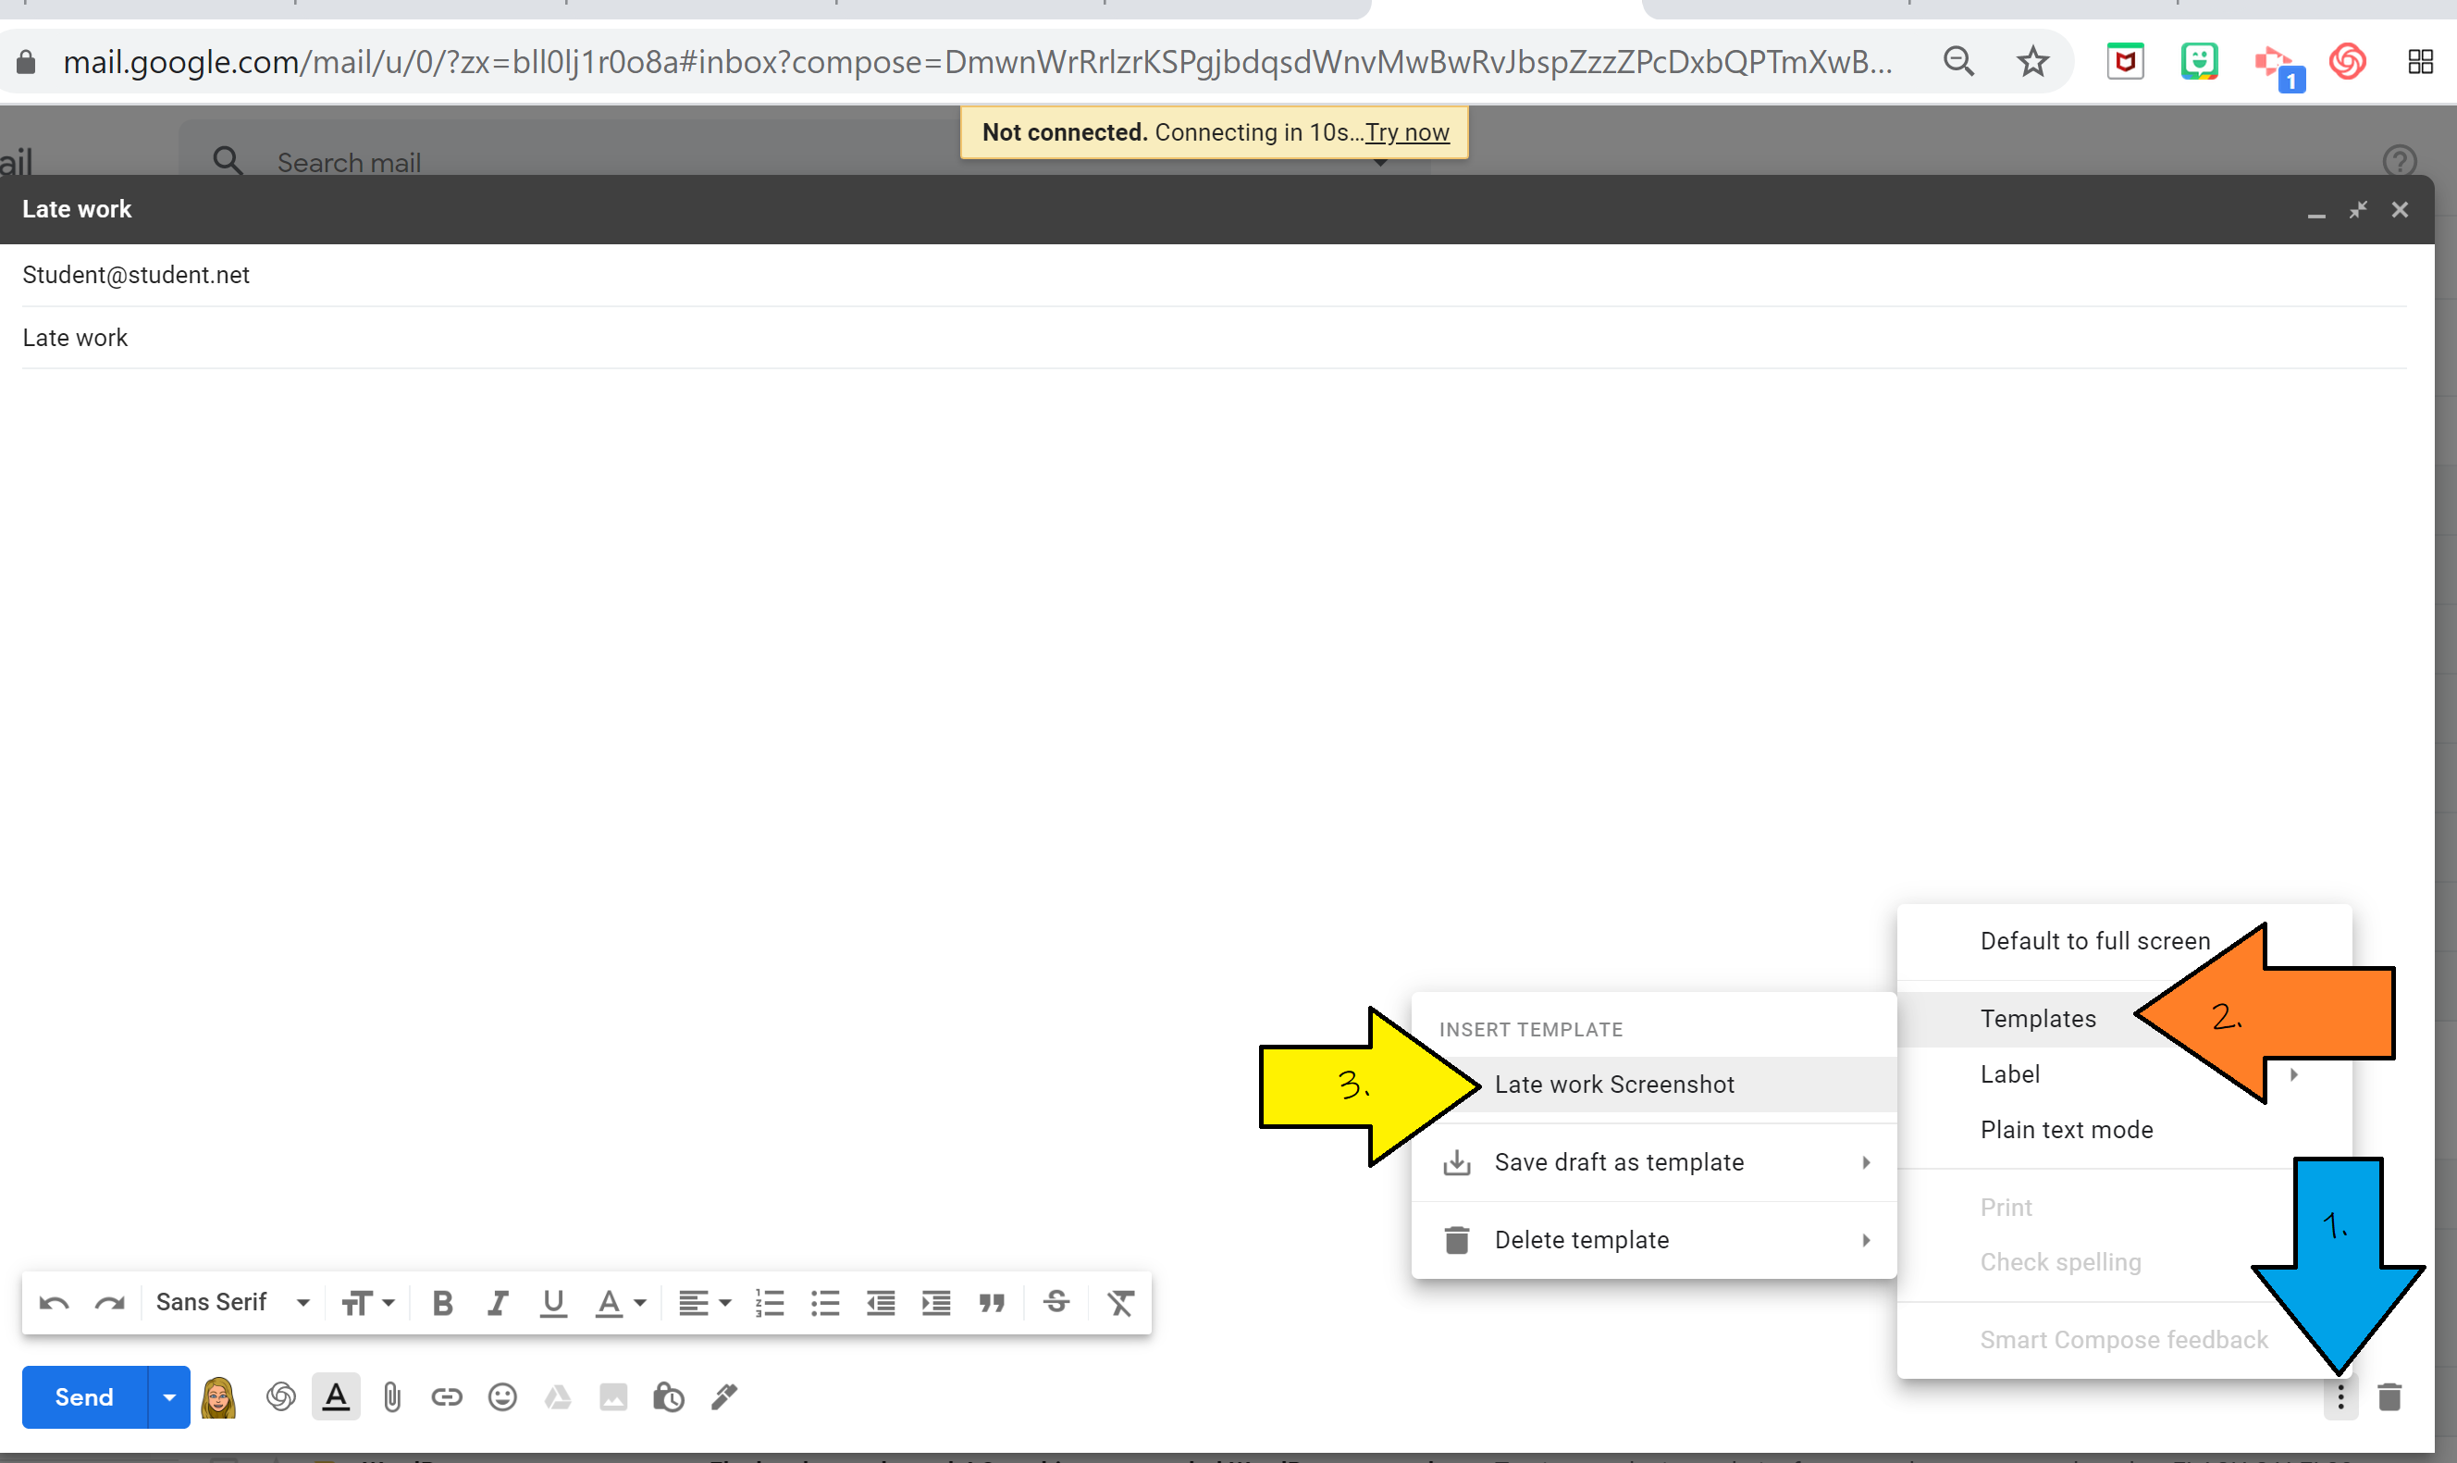Attach a file with the paperclip icon
The image size is (2457, 1463).
click(391, 1397)
